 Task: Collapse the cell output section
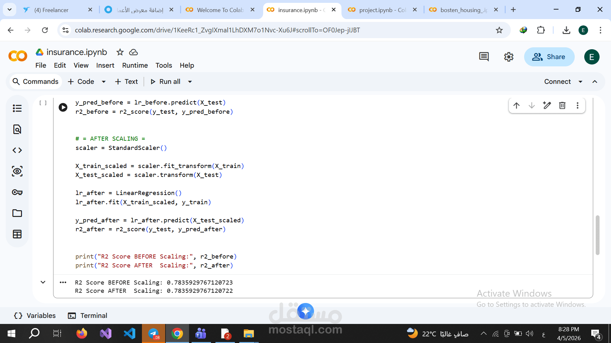tap(43, 282)
